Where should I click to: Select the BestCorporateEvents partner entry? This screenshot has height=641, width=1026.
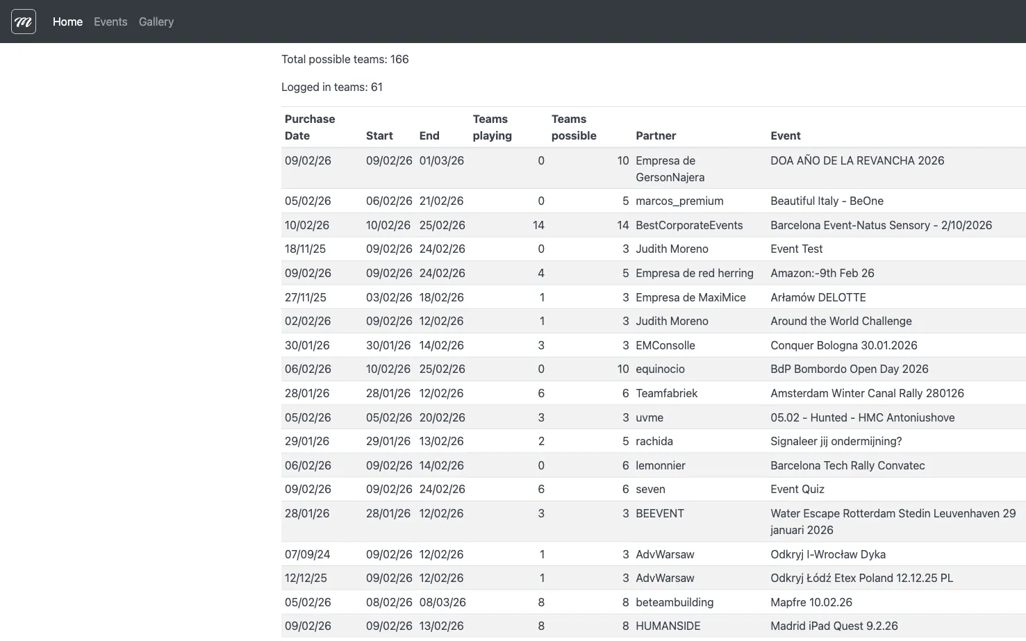689,225
